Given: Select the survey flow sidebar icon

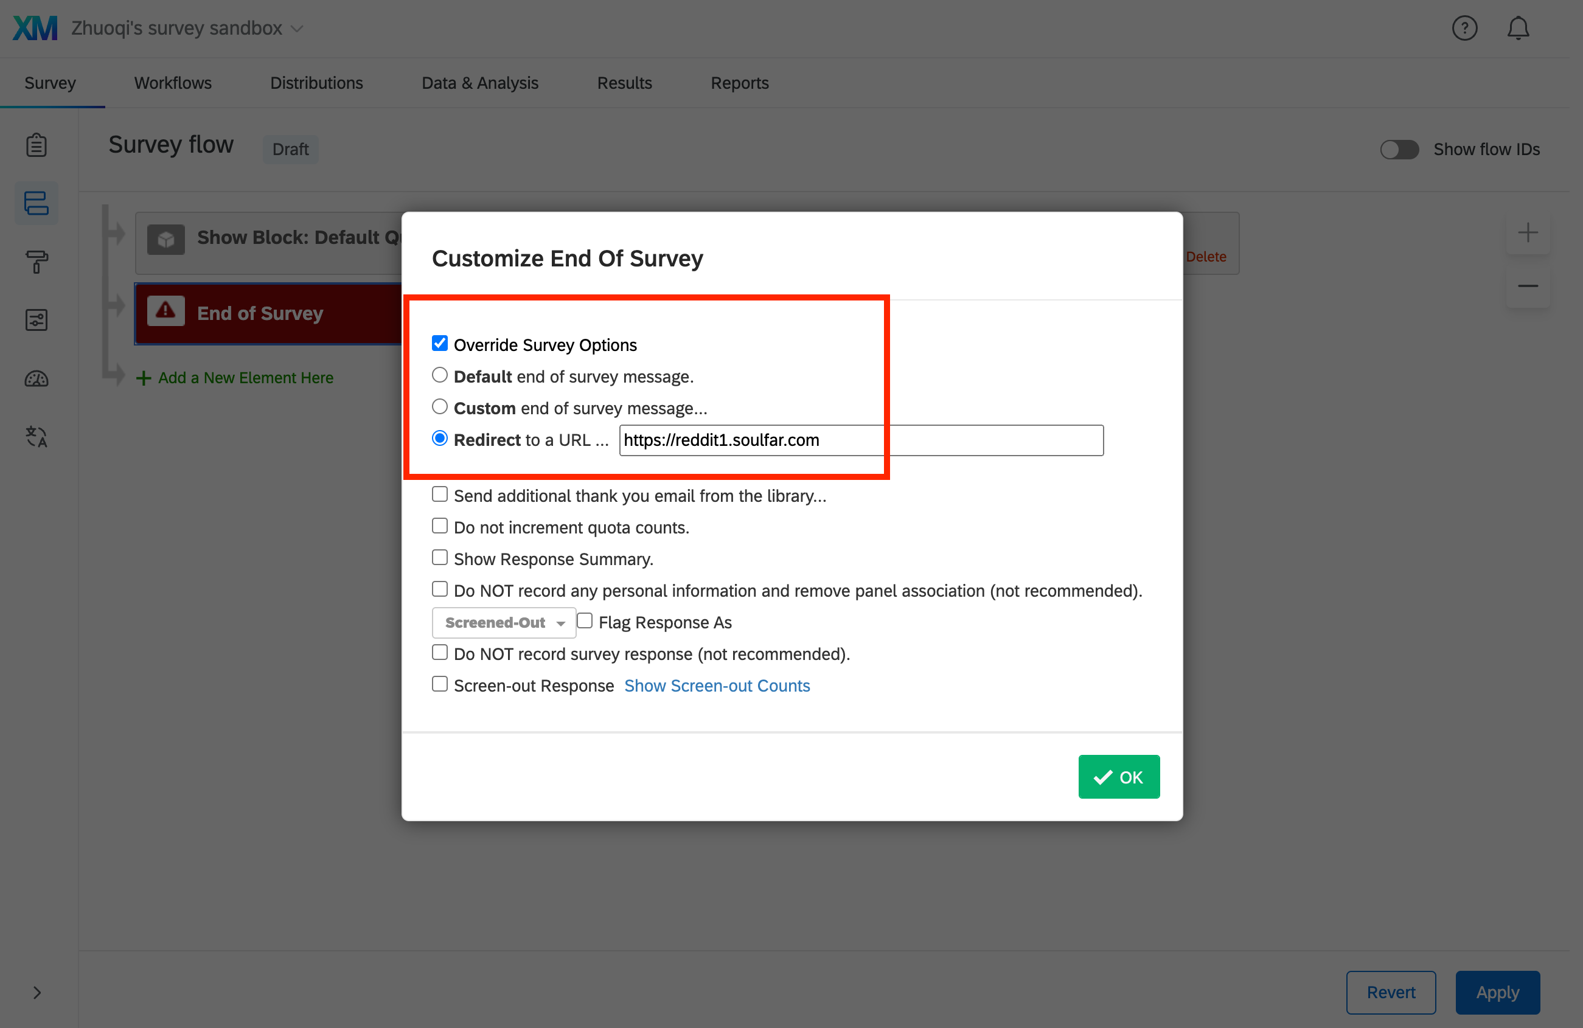Looking at the screenshot, I should [x=37, y=203].
